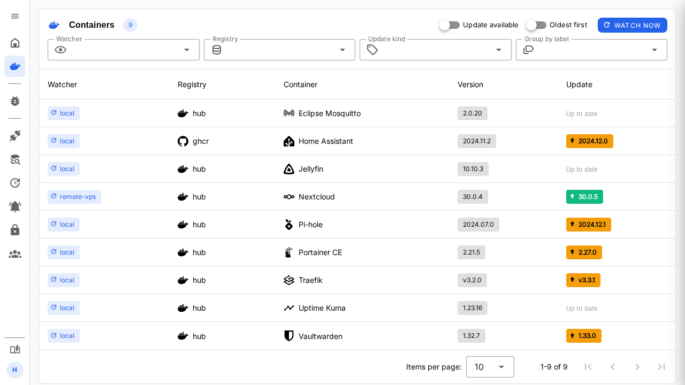Go to previous page pagination arrow
685x385 pixels.
tap(613, 367)
